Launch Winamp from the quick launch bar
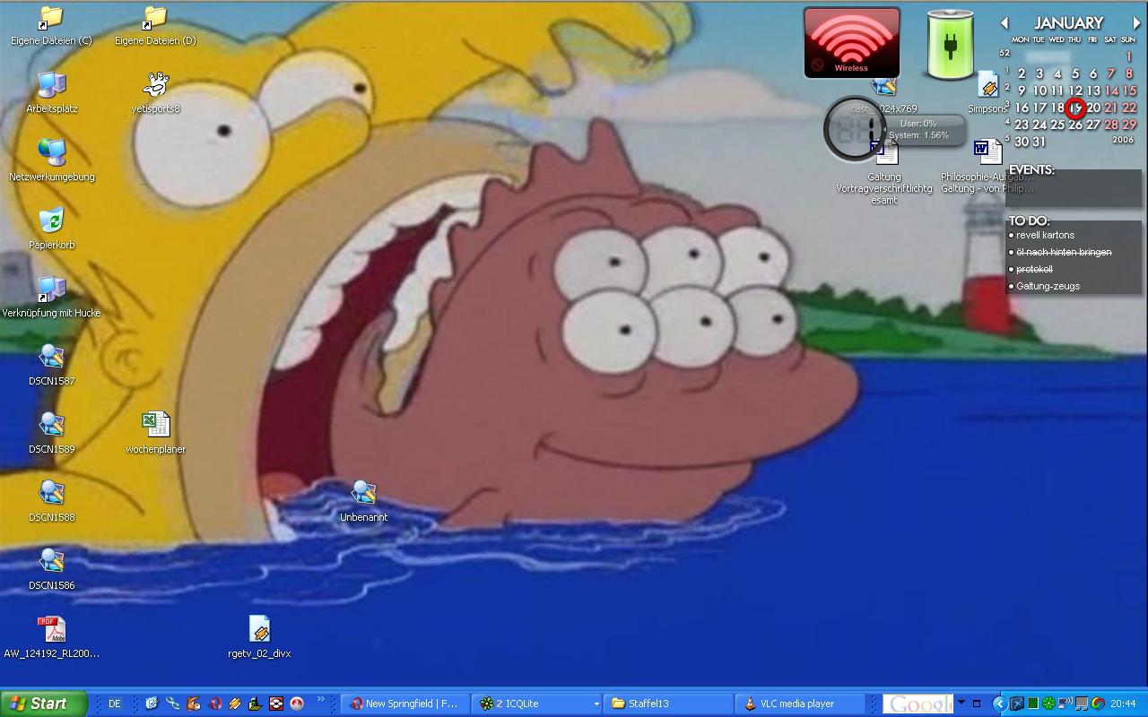The height and width of the screenshot is (717, 1148). click(235, 704)
